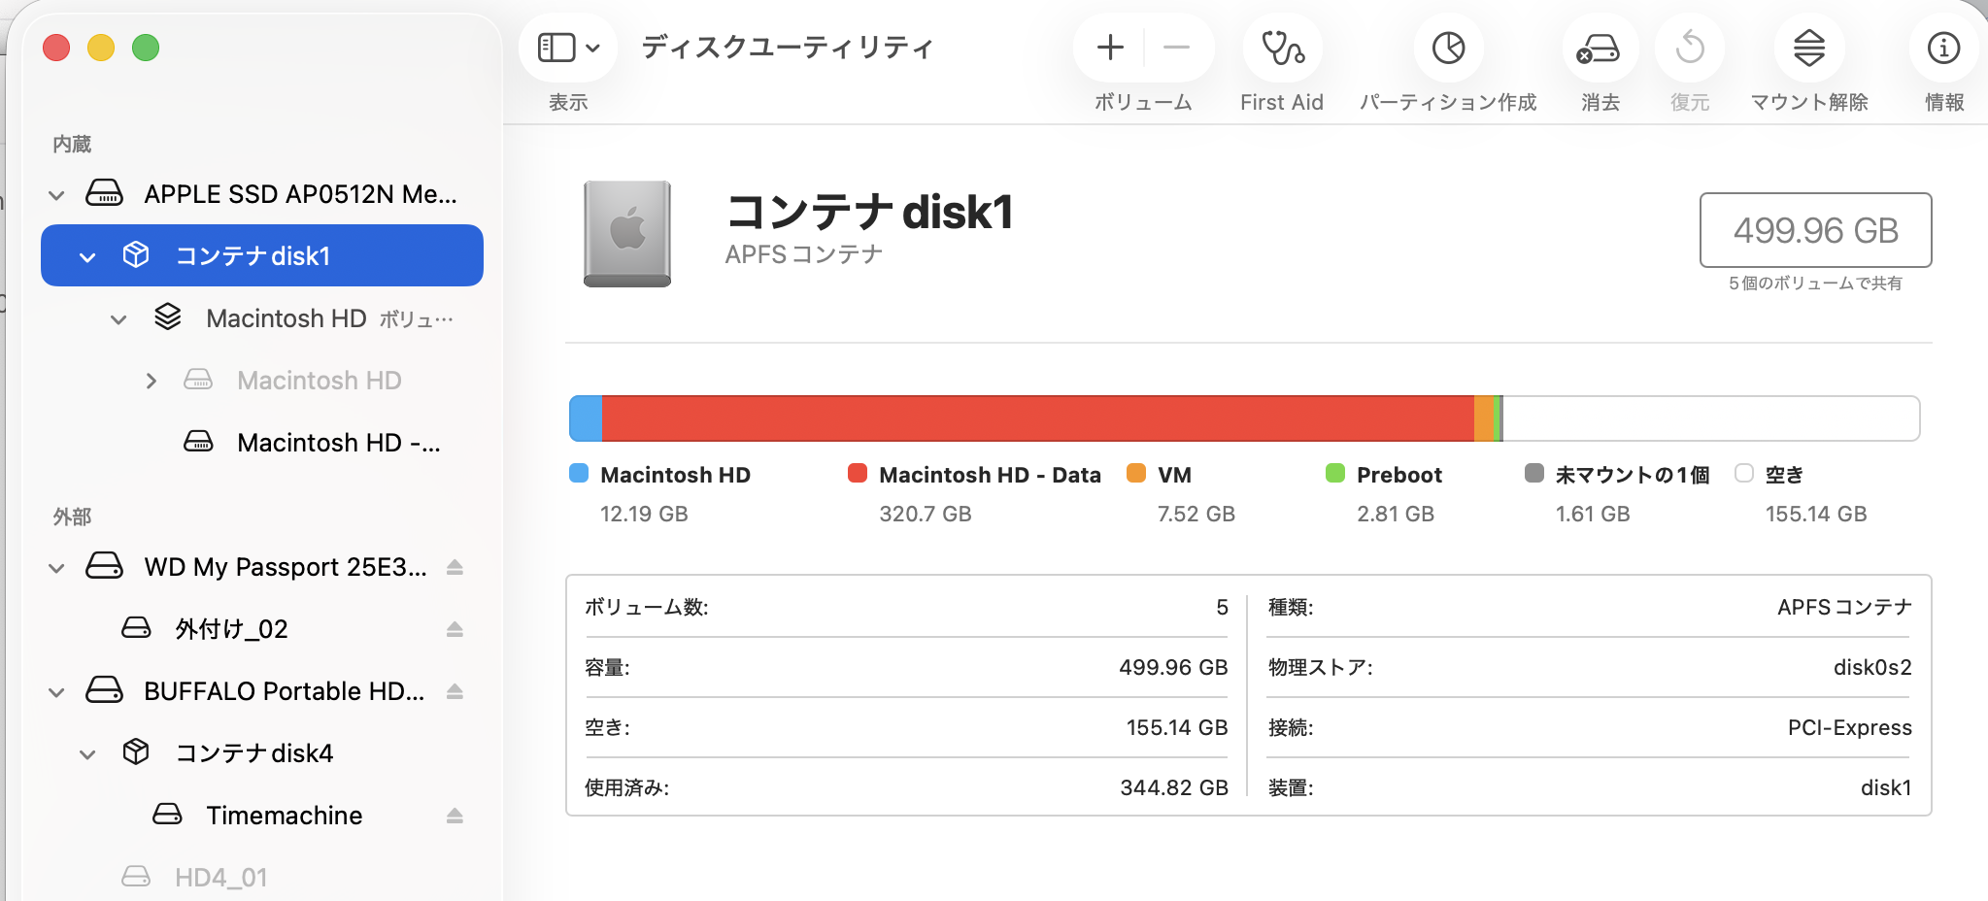Open the partition creation tool
Image resolution: width=1988 pixels, height=901 pixels.
coord(1448,49)
